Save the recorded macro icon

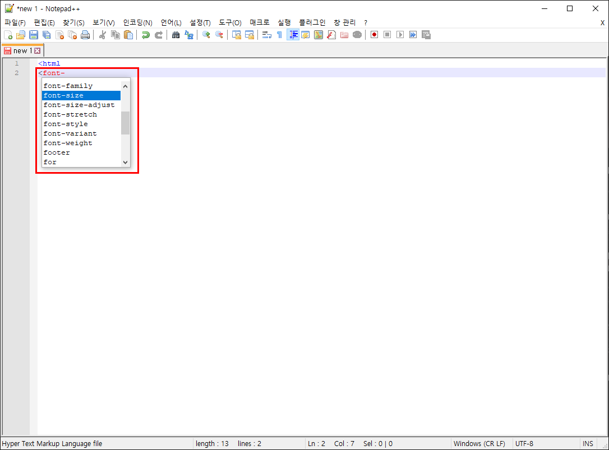[x=426, y=35]
